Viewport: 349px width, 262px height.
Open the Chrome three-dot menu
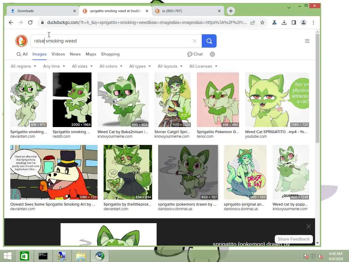[313, 22]
